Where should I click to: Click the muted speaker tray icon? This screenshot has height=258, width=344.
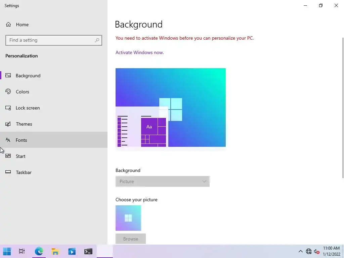click(316, 251)
